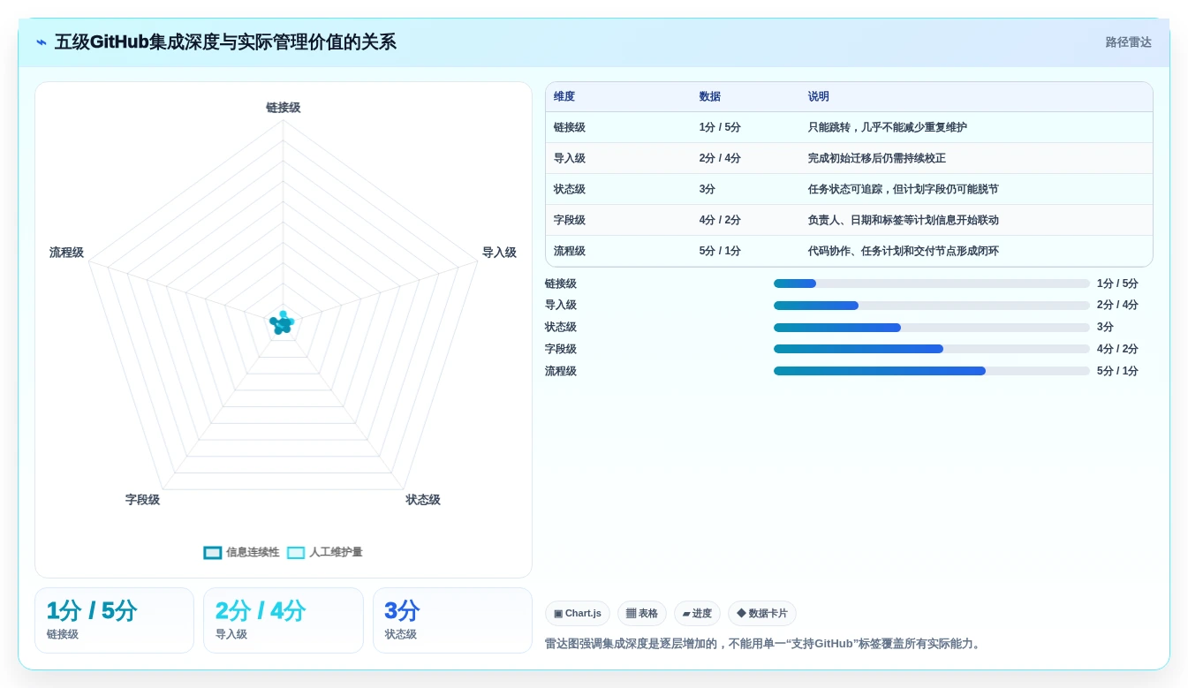Click the title 五级GitHub集成深度与实际管理价值的关系
The image size is (1188, 688).
(225, 42)
